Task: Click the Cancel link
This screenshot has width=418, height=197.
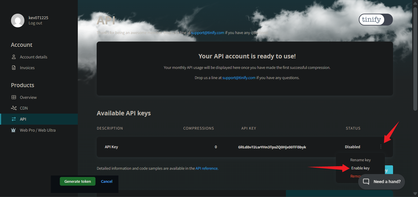Action: (107, 181)
